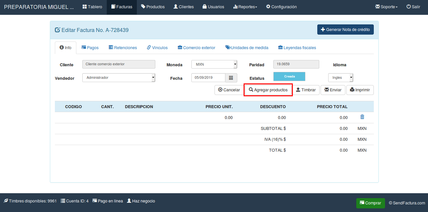Open the Moneda currency dropdown
The height and width of the screenshot is (212, 428).
pyautogui.click(x=214, y=64)
